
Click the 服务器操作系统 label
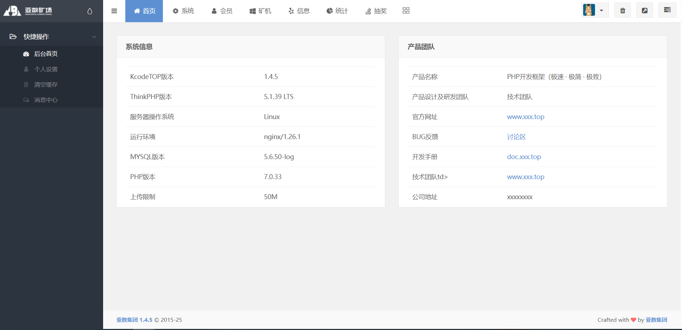click(152, 117)
